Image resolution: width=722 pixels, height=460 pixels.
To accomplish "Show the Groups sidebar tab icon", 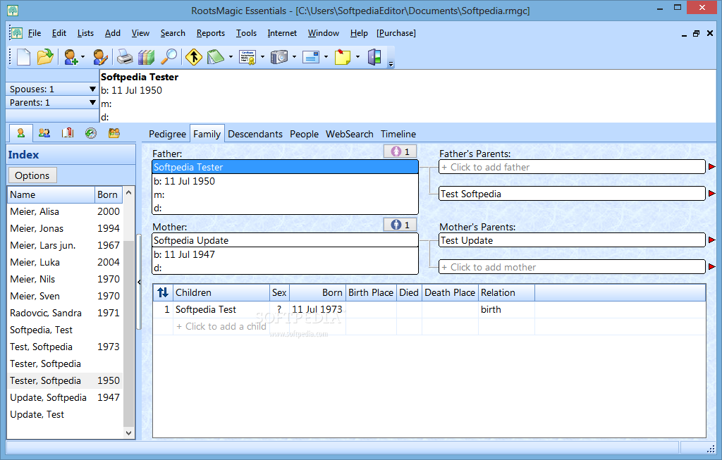I will (x=114, y=133).
